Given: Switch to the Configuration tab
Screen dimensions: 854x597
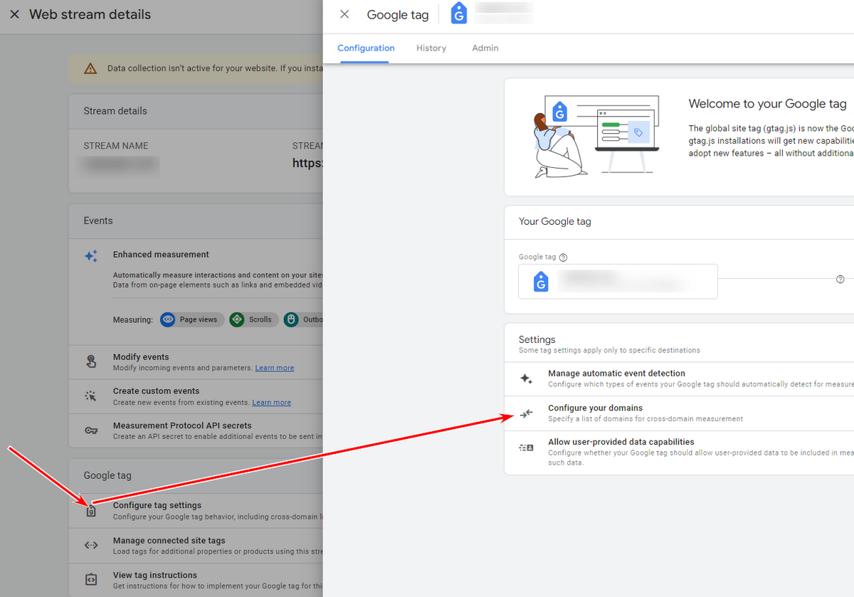Looking at the screenshot, I should [366, 48].
